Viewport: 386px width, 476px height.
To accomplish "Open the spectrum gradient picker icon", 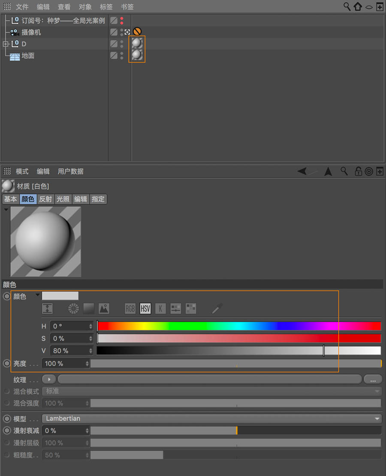I will point(89,308).
